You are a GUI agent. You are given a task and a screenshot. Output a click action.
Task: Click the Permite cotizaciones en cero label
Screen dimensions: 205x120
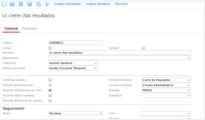pyautogui.click(x=22, y=90)
